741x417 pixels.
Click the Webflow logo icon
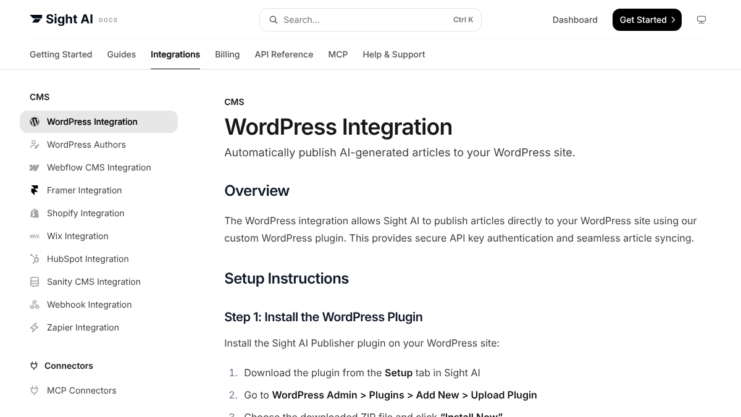coord(35,167)
